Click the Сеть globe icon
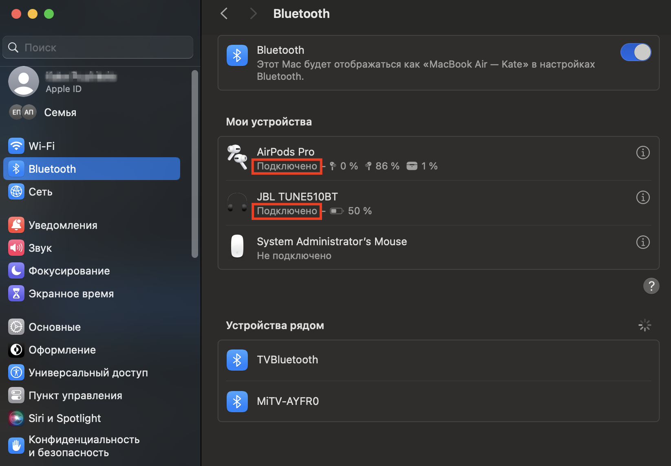This screenshot has width=671, height=466. 16,191
